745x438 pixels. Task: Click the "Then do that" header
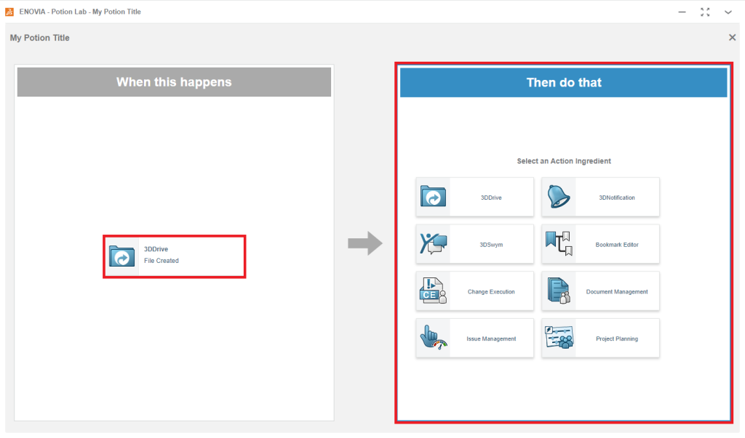click(564, 83)
